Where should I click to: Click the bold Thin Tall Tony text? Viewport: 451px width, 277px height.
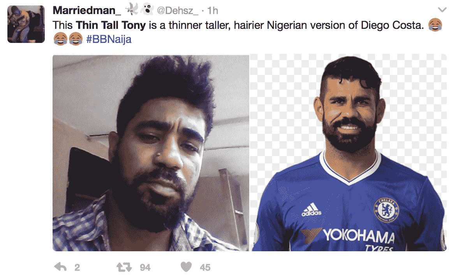point(111,25)
